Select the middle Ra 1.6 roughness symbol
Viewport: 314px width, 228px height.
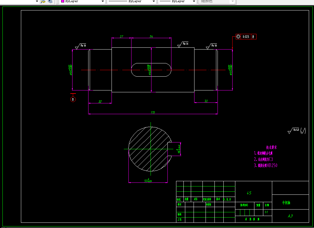click(x=183, y=45)
